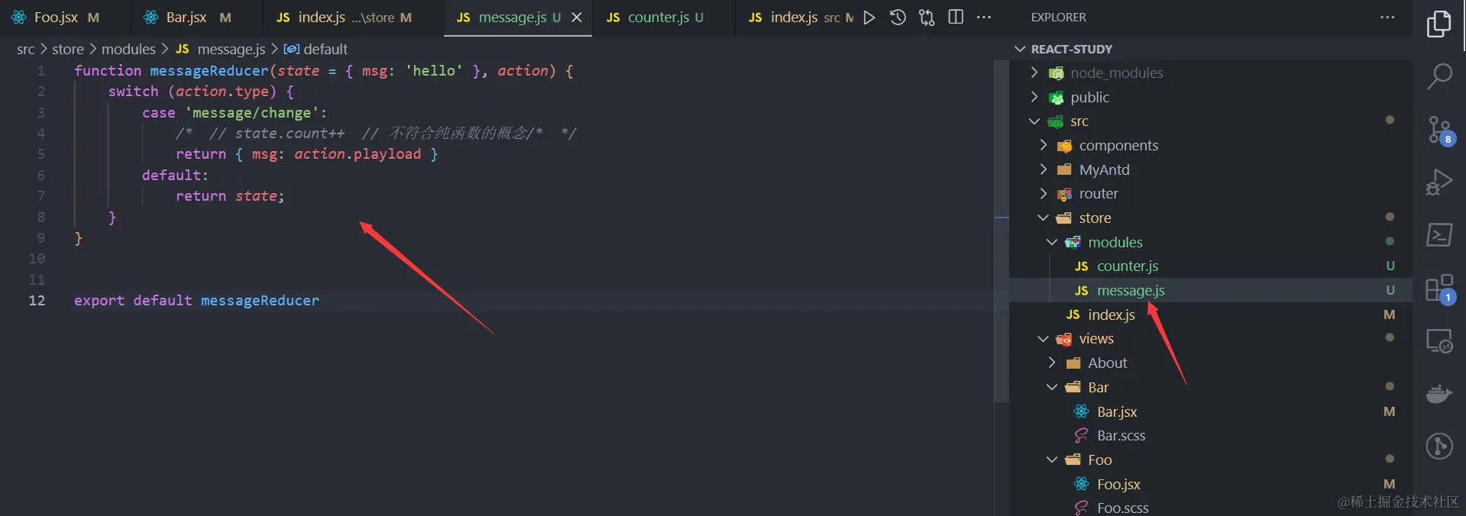This screenshot has height=516, width=1466.
Task: Collapse the Foo folder in explorer
Action: pyautogui.click(x=1052, y=460)
